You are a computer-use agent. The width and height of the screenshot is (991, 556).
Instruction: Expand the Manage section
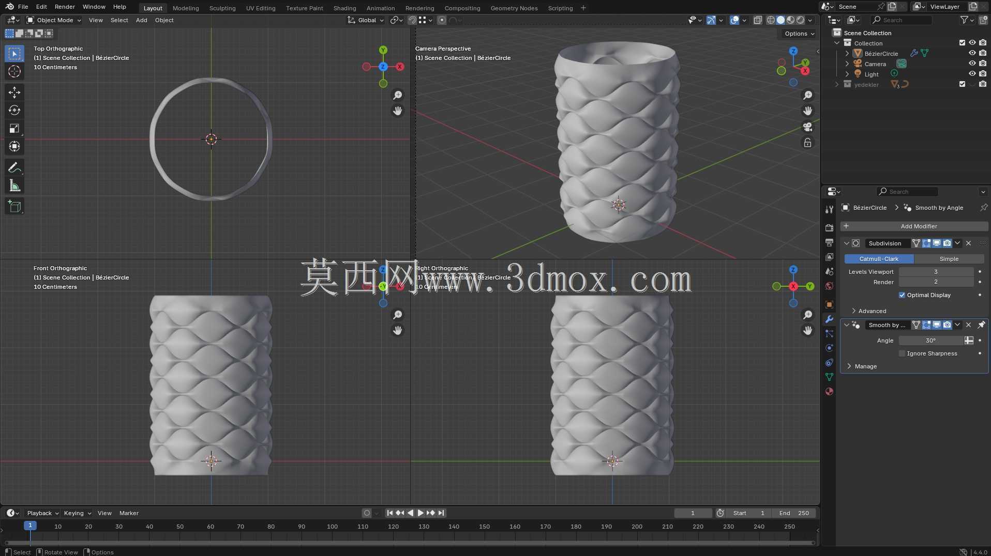point(862,366)
